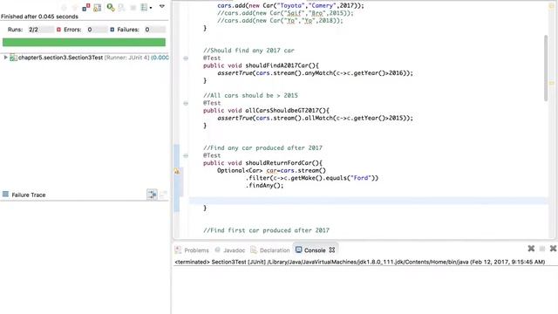Click the grayed Previous Failed Test arrow

point(75,8)
